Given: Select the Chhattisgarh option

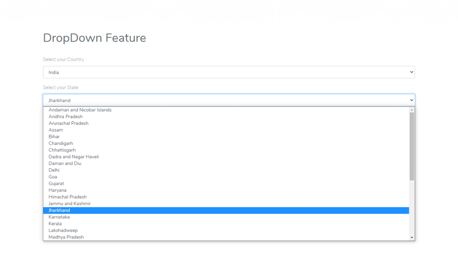Looking at the screenshot, I should pyautogui.click(x=62, y=150).
